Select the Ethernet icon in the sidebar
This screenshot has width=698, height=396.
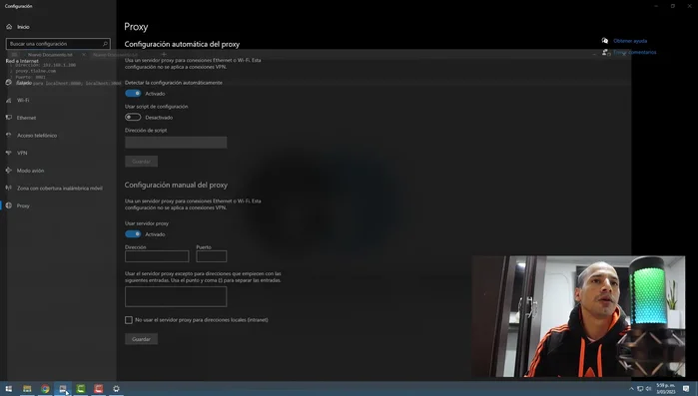click(8, 118)
